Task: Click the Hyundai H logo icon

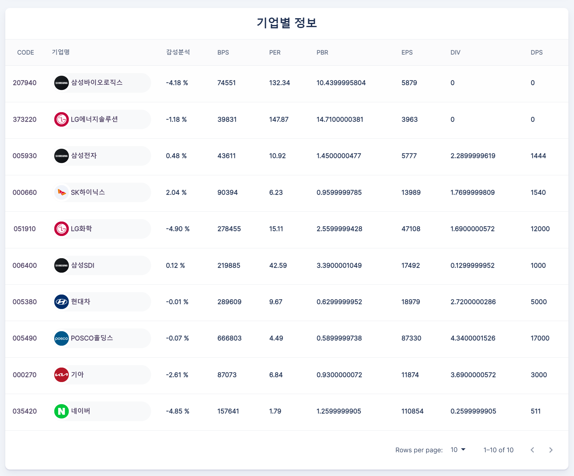Action: coord(61,302)
